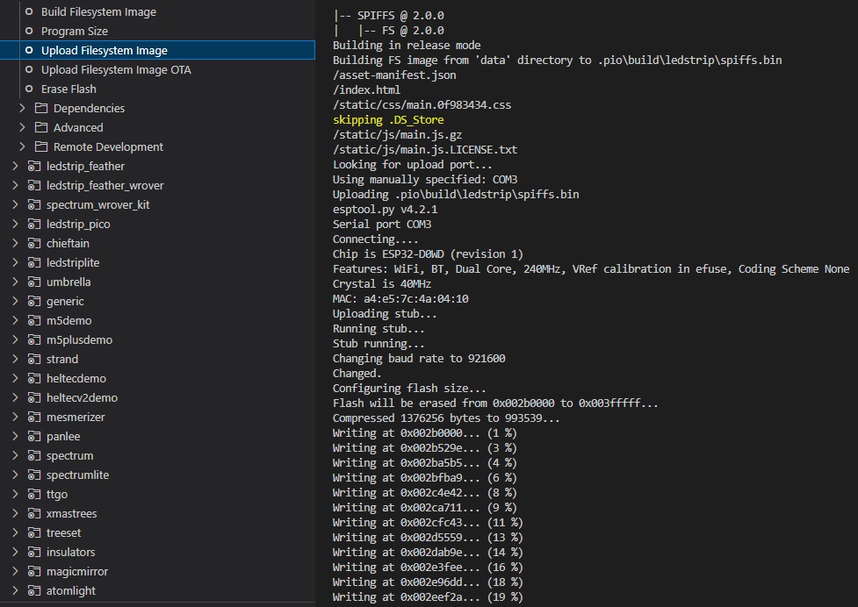Click atomlight environment folder icon
The width and height of the screenshot is (858, 607).
pyautogui.click(x=34, y=590)
